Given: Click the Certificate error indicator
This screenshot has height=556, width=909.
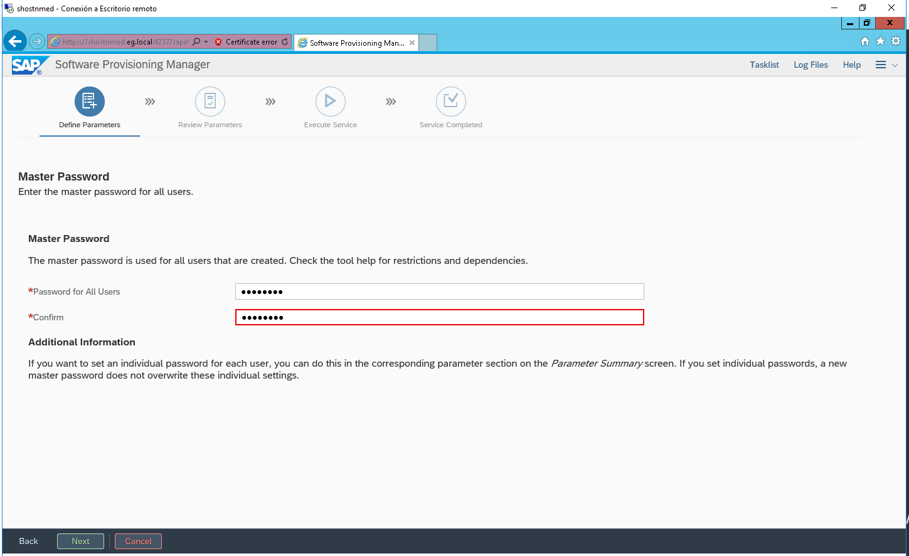Looking at the screenshot, I should [246, 42].
